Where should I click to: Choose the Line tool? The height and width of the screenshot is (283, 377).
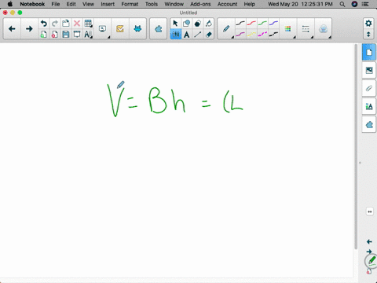tap(197, 35)
